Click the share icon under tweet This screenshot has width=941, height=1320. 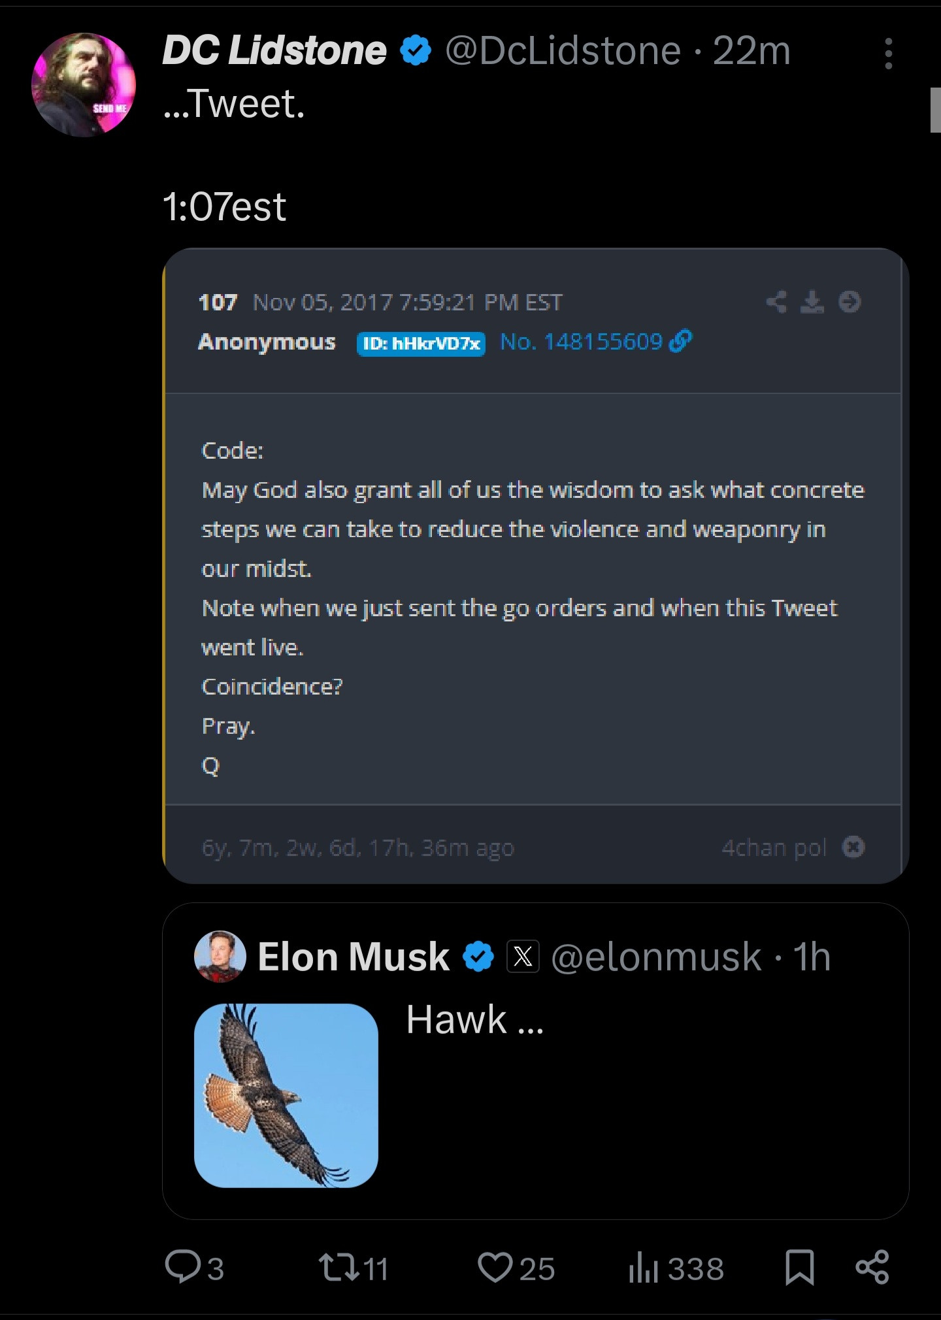[872, 1267]
